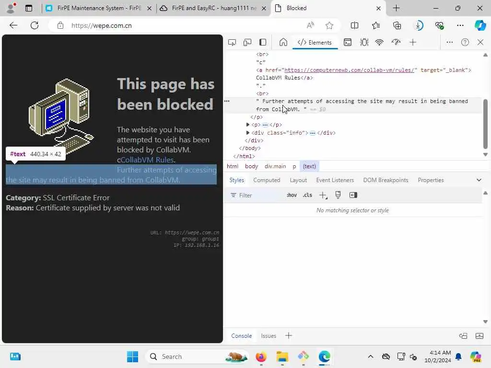491x368 pixels.
Task: Open the computernewb collab-vm rules href link
Action: point(349,70)
